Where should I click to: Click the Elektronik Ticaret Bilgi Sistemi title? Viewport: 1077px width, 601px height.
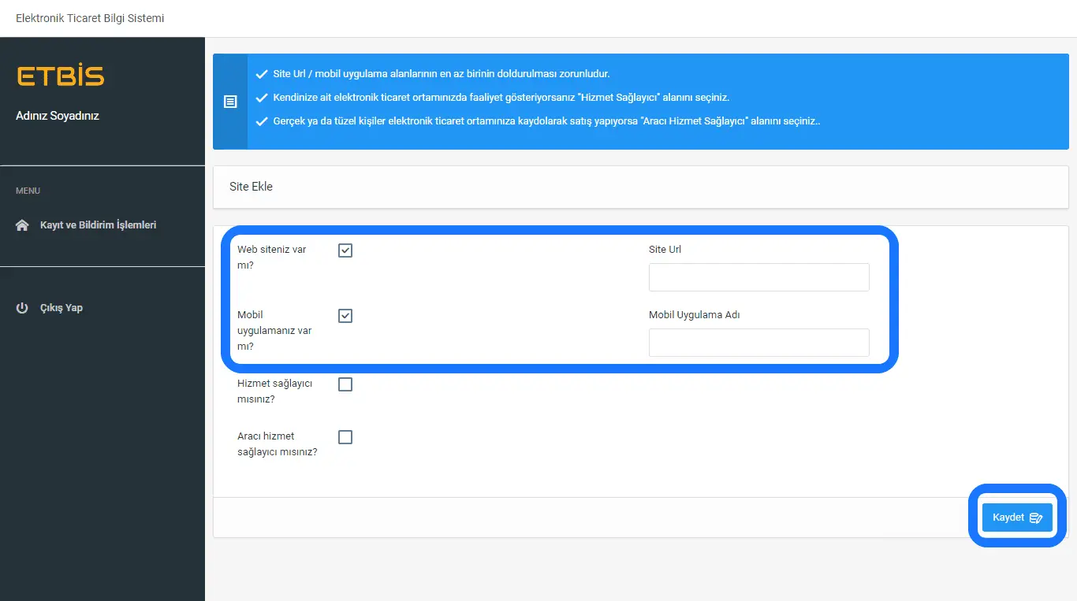click(x=90, y=18)
